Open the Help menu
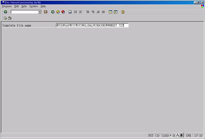Screen dimensions: 205x139 click(x=43, y=6)
